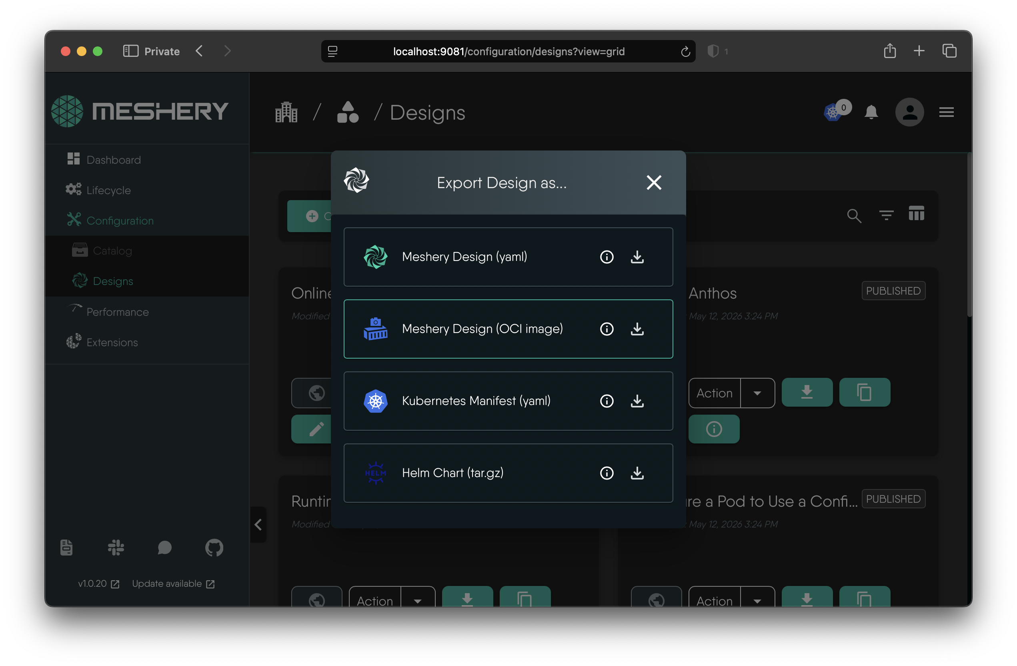
Task: Open the hamburger menu in header
Action: (946, 112)
